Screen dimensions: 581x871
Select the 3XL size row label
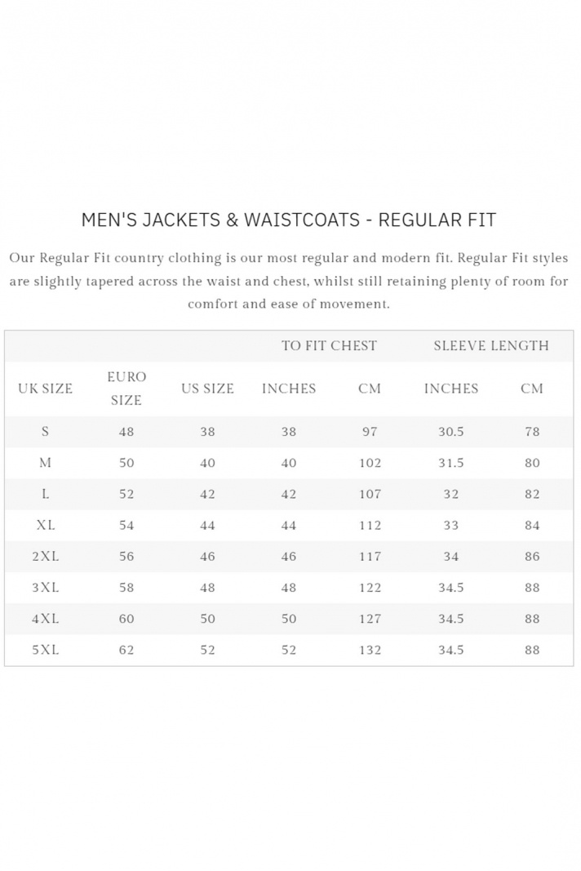pyautogui.click(x=46, y=587)
